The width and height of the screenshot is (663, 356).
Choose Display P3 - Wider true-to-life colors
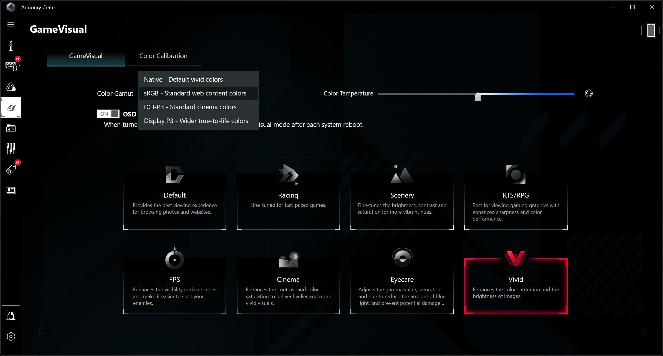pos(198,121)
